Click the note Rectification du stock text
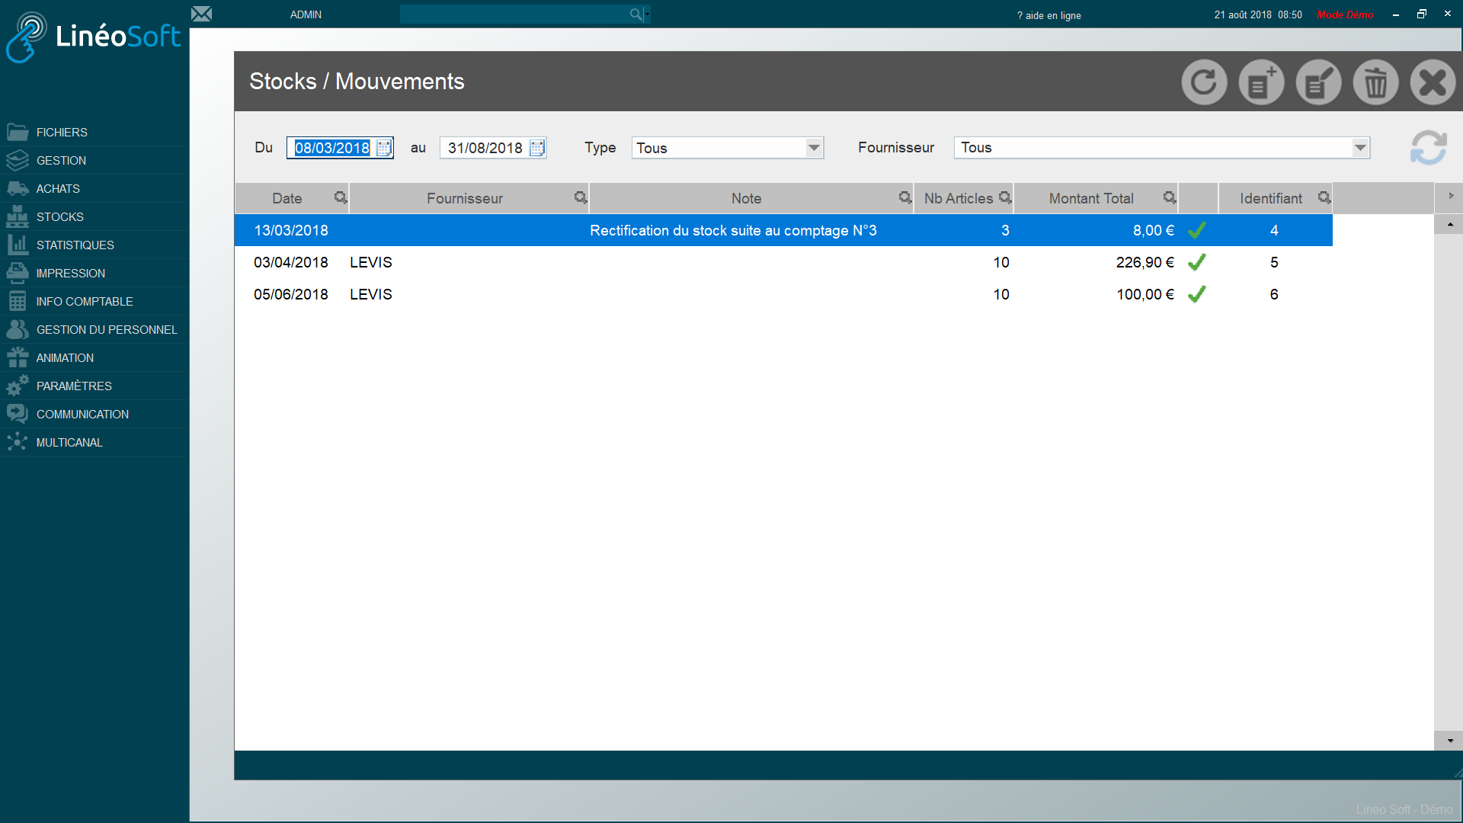1463x823 pixels. point(733,230)
